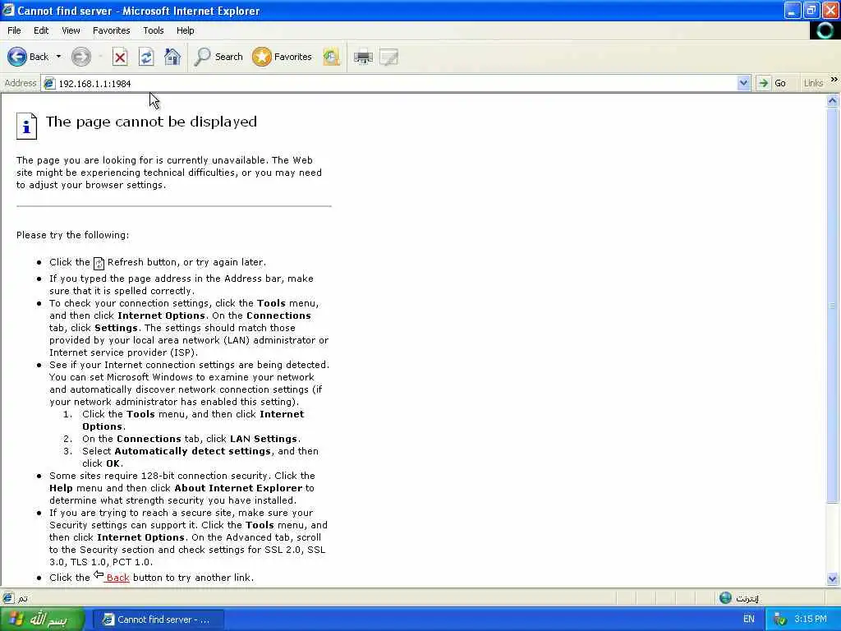Viewport: 841px width, 631px height.
Task: Click text 'Please try the following:'
Action: tap(72, 235)
